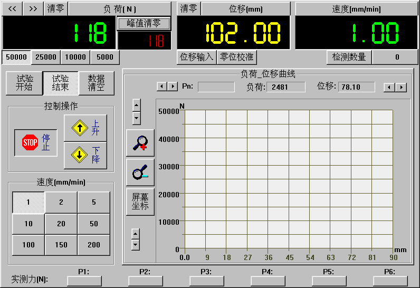This screenshot has height=288, width=420.
Task: Click the magnifier zoom-in icon with red plus
Action: (x=140, y=143)
